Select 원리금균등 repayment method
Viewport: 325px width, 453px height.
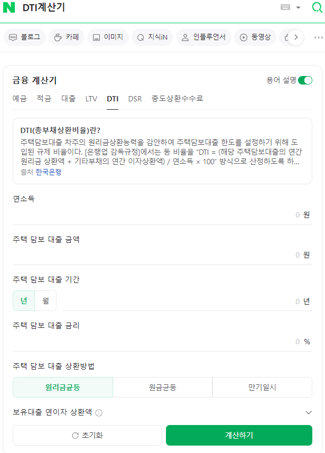(63, 388)
